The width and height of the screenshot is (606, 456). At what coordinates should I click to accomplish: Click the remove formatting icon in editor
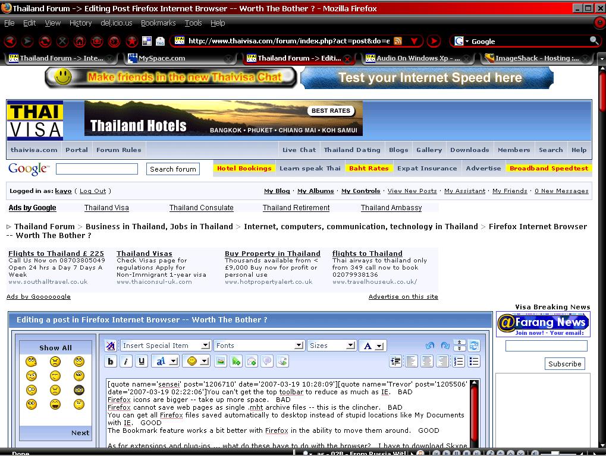point(111,346)
